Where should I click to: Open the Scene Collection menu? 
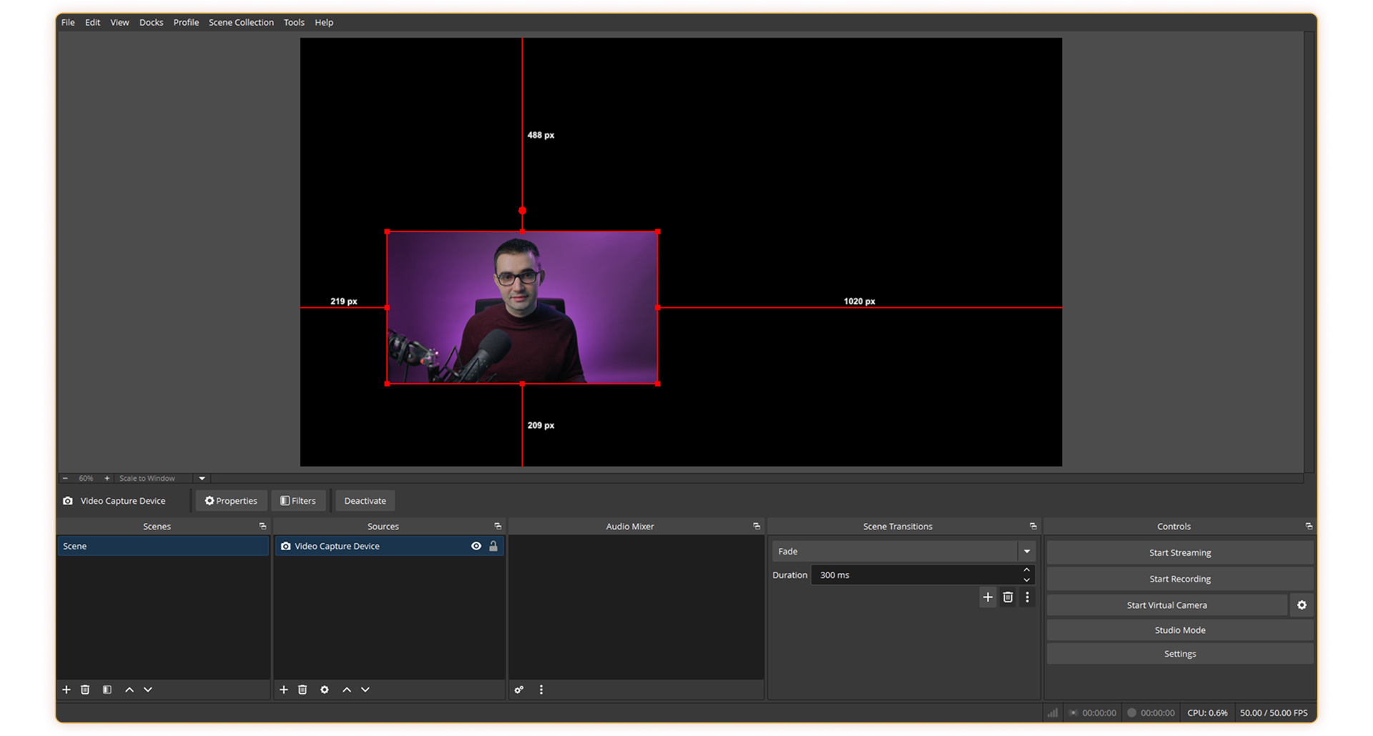[x=241, y=22]
